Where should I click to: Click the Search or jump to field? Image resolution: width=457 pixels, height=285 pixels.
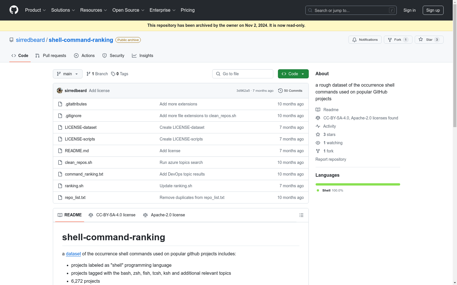click(351, 10)
